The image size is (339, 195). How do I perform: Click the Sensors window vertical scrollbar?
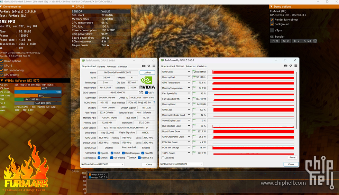(297, 100)
